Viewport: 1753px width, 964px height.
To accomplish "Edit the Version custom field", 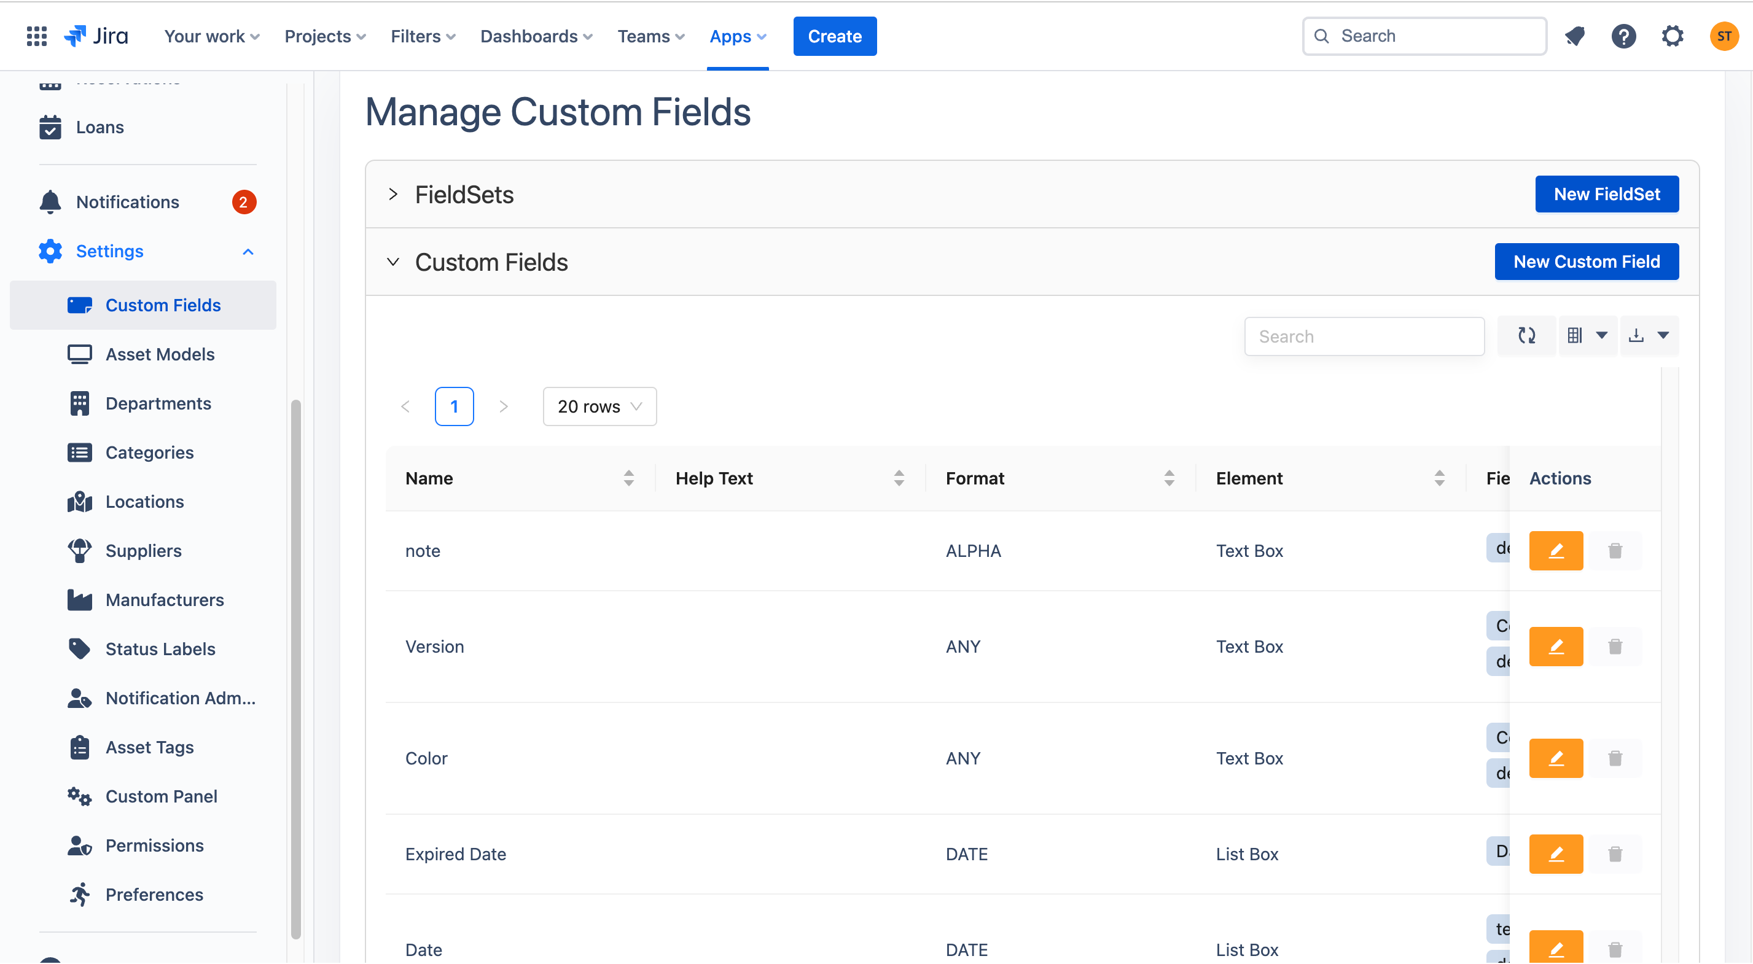I will point(1556,647).
